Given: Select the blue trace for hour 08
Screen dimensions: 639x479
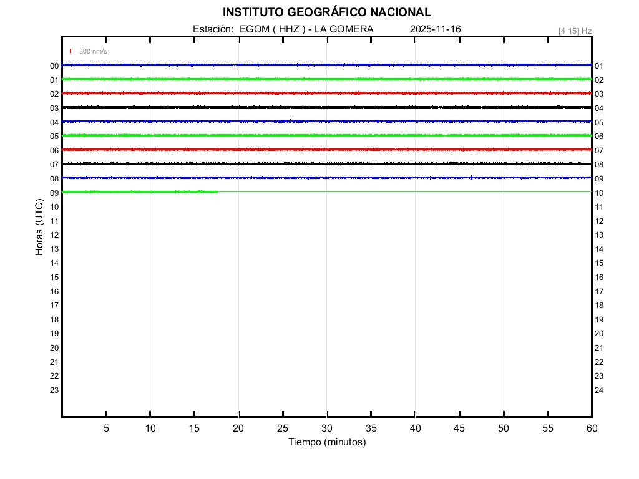Looking at the screenshot, I should [x=326, y=178].
